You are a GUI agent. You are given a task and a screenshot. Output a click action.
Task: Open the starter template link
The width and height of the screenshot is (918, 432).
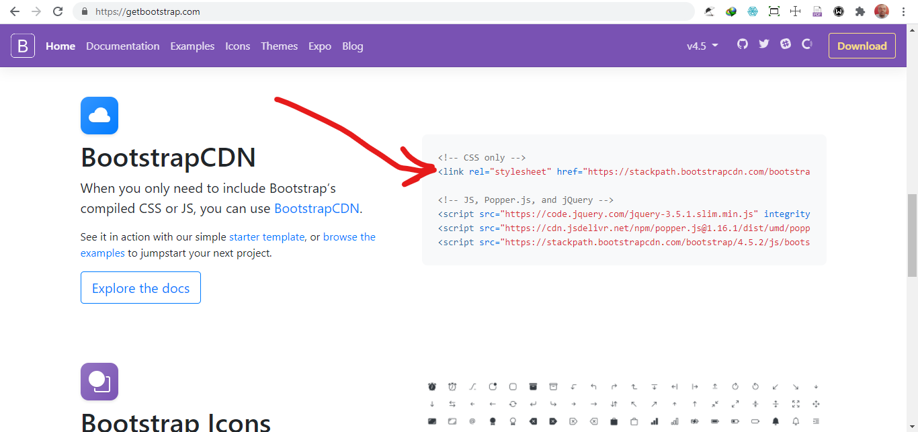(267, 237)
